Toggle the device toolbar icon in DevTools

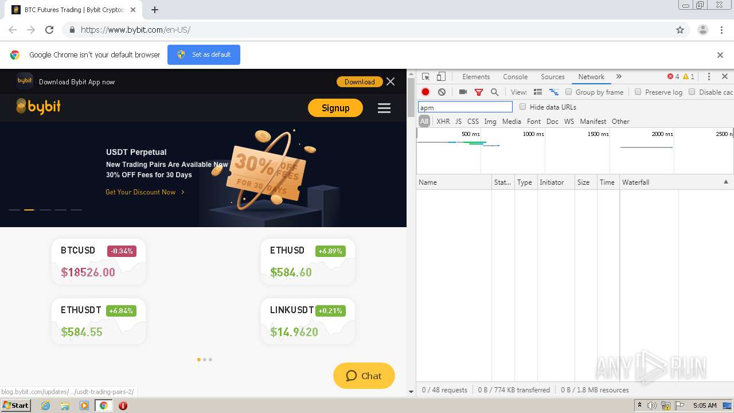(441, 76)
